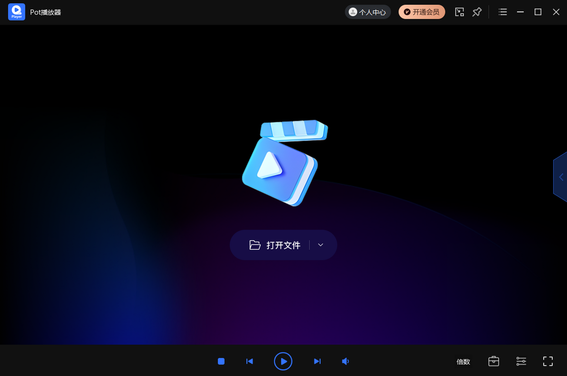Toggle the pin window on top icon
The height and width of the screenshot is (376, 567).
tap(477, 12)
